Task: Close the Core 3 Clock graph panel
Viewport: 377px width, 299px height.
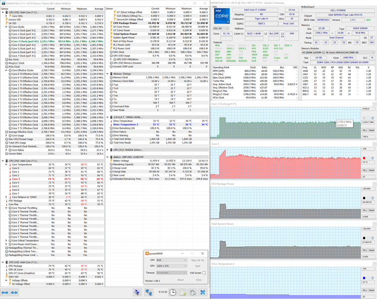Action: [x=375, y=104]
